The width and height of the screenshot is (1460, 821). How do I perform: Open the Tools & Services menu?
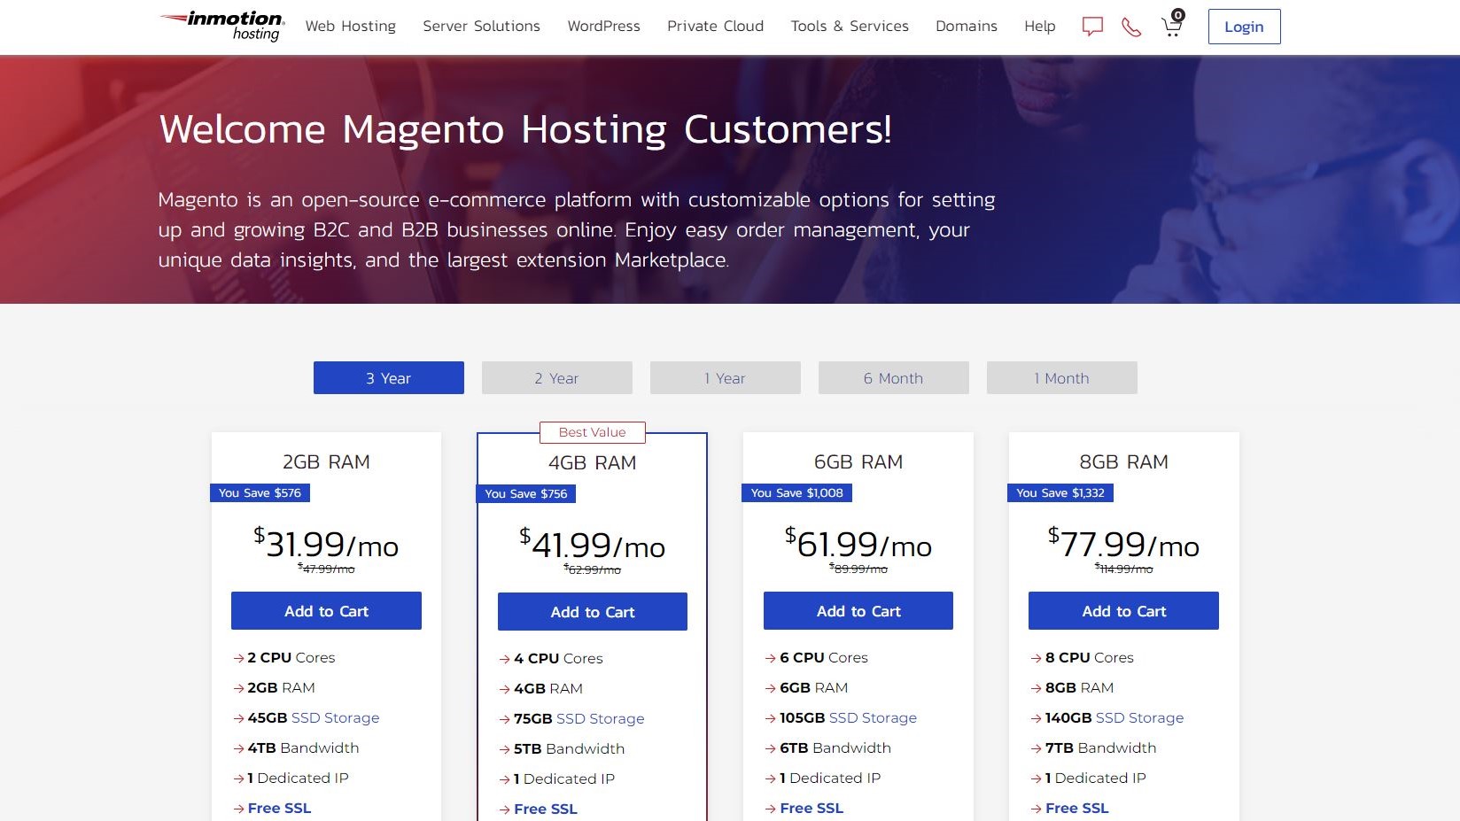click(850, 27)
